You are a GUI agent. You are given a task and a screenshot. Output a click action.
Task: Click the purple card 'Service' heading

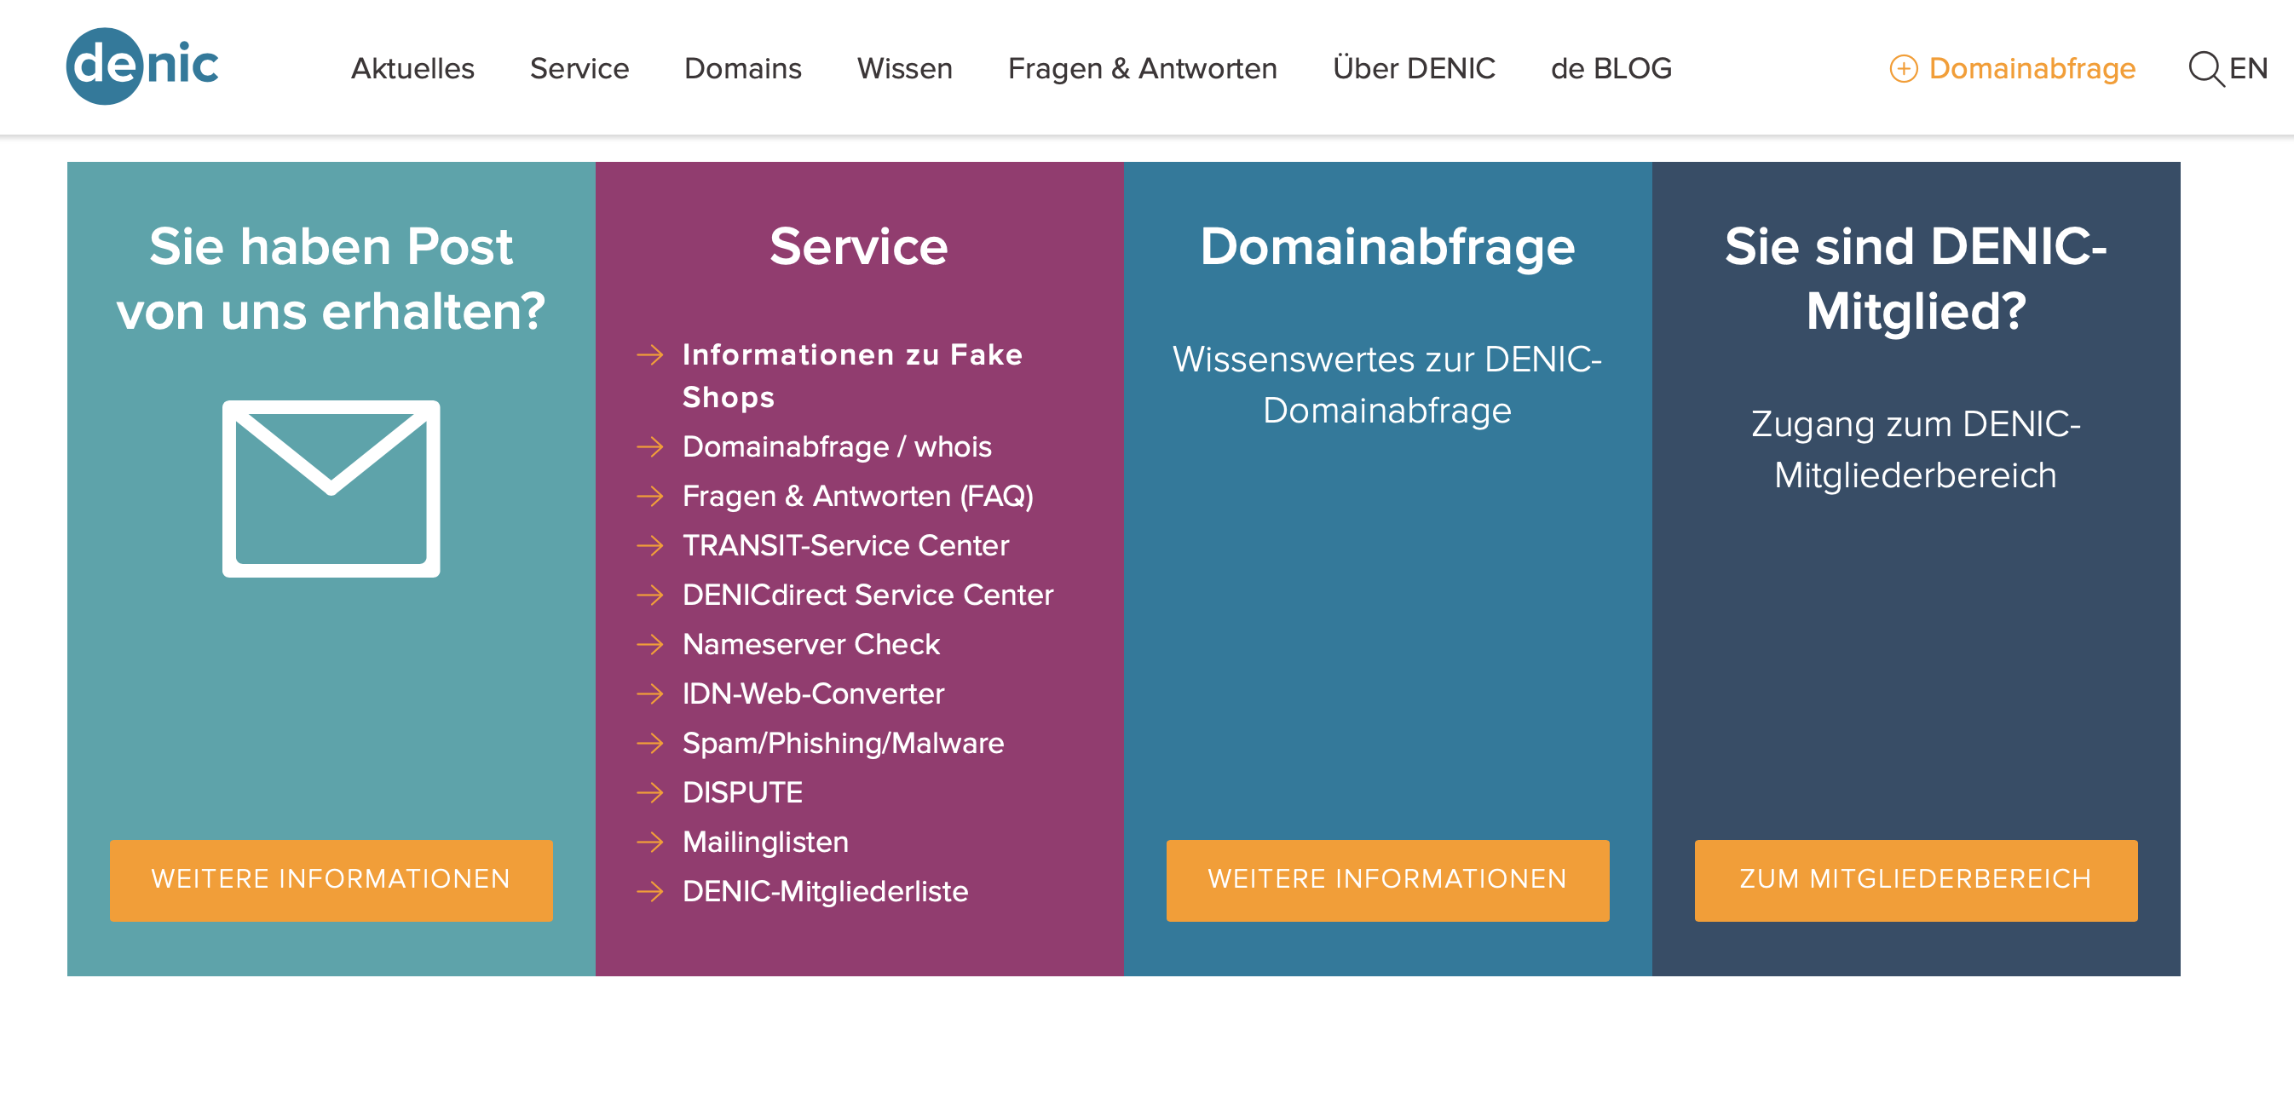[x=858, y=246]
